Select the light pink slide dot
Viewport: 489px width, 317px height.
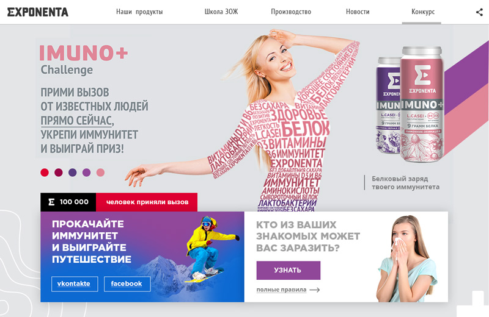click(100, 173)
